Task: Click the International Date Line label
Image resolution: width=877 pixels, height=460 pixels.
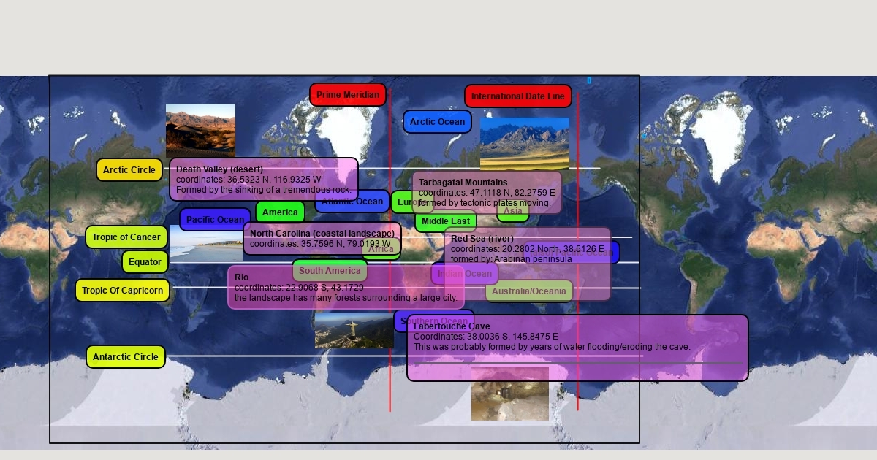Action: point(518,96)
